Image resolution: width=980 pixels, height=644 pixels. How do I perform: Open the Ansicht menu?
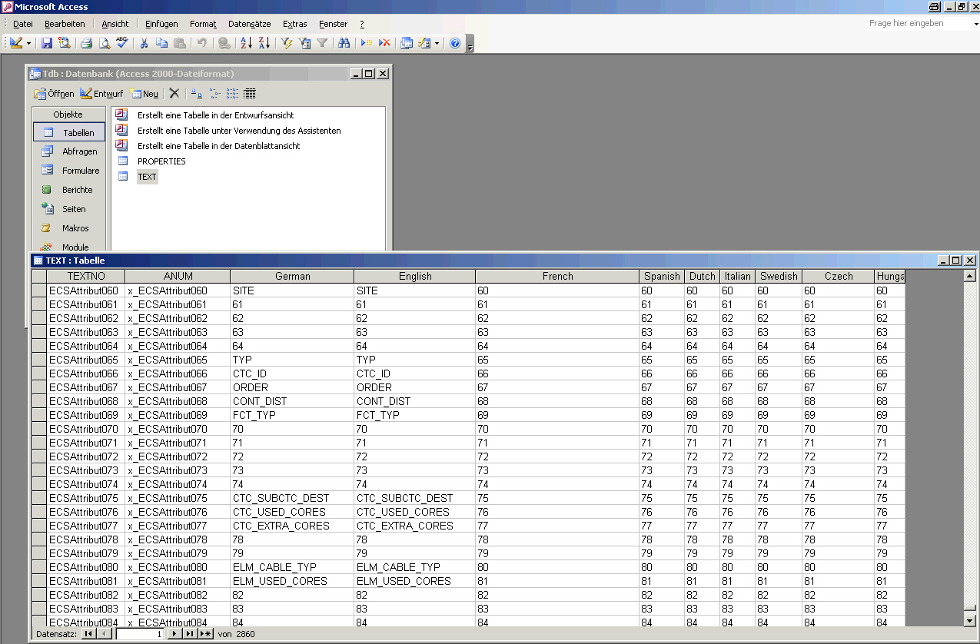(115, 24)
